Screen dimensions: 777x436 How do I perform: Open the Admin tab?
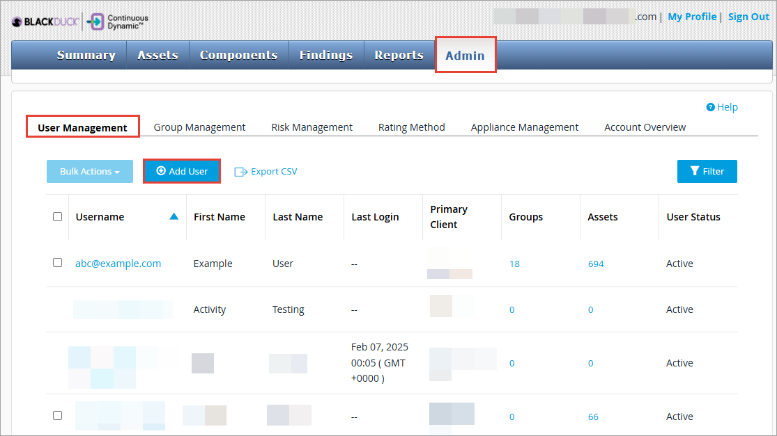click(x=465, y=55)
